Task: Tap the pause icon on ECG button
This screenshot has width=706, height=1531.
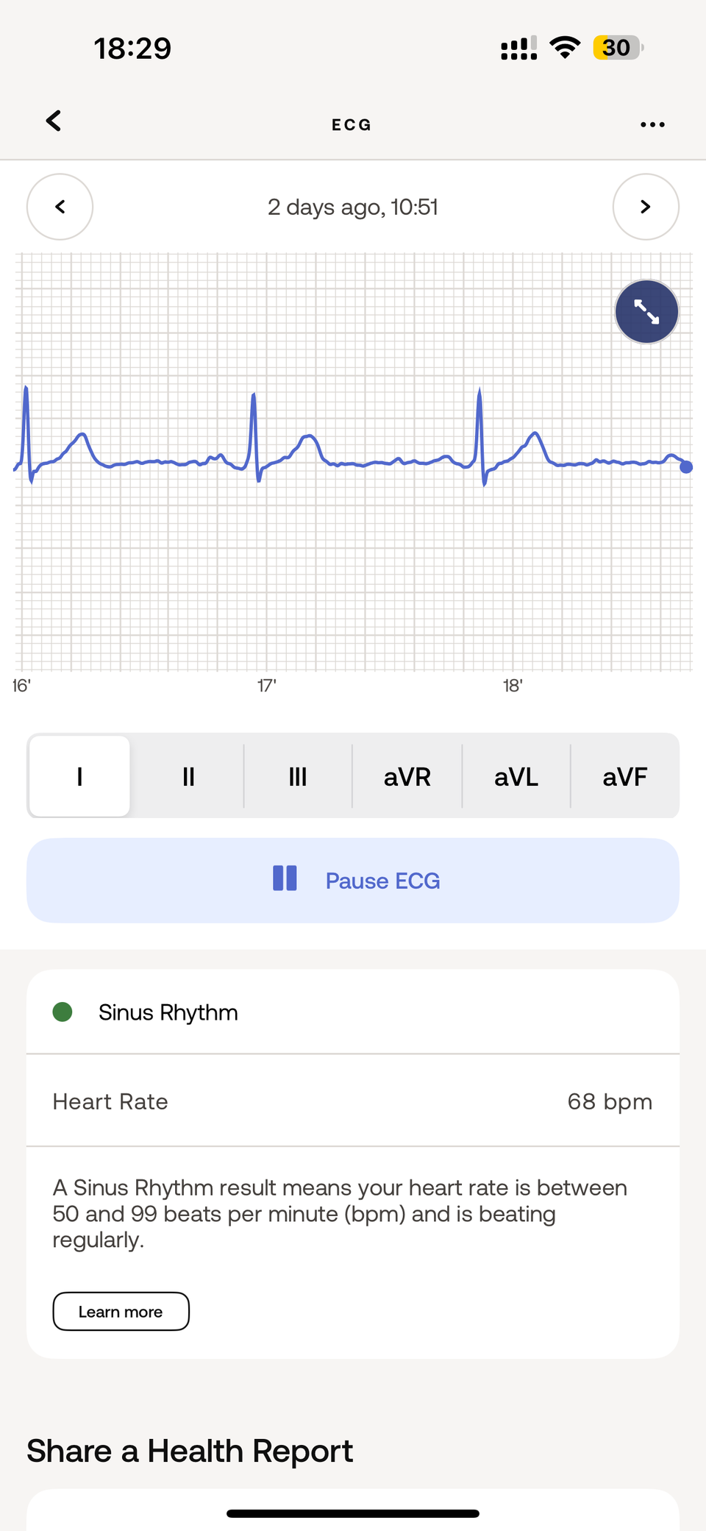Action: 285,878
